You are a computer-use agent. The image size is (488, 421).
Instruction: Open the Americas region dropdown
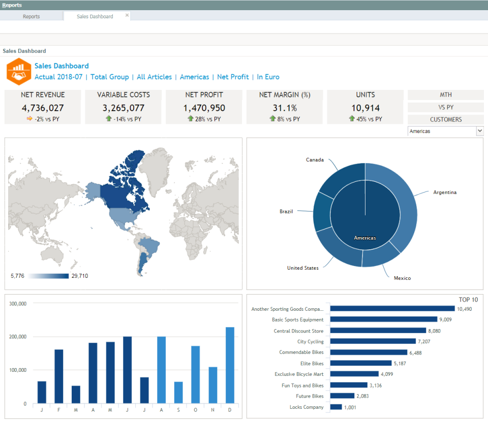(x=479, y=131)
